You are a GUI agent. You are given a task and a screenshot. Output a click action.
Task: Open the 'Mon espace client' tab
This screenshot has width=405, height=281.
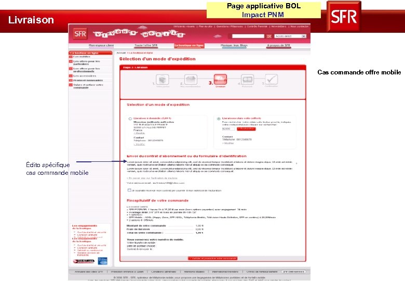coord(101,46)
